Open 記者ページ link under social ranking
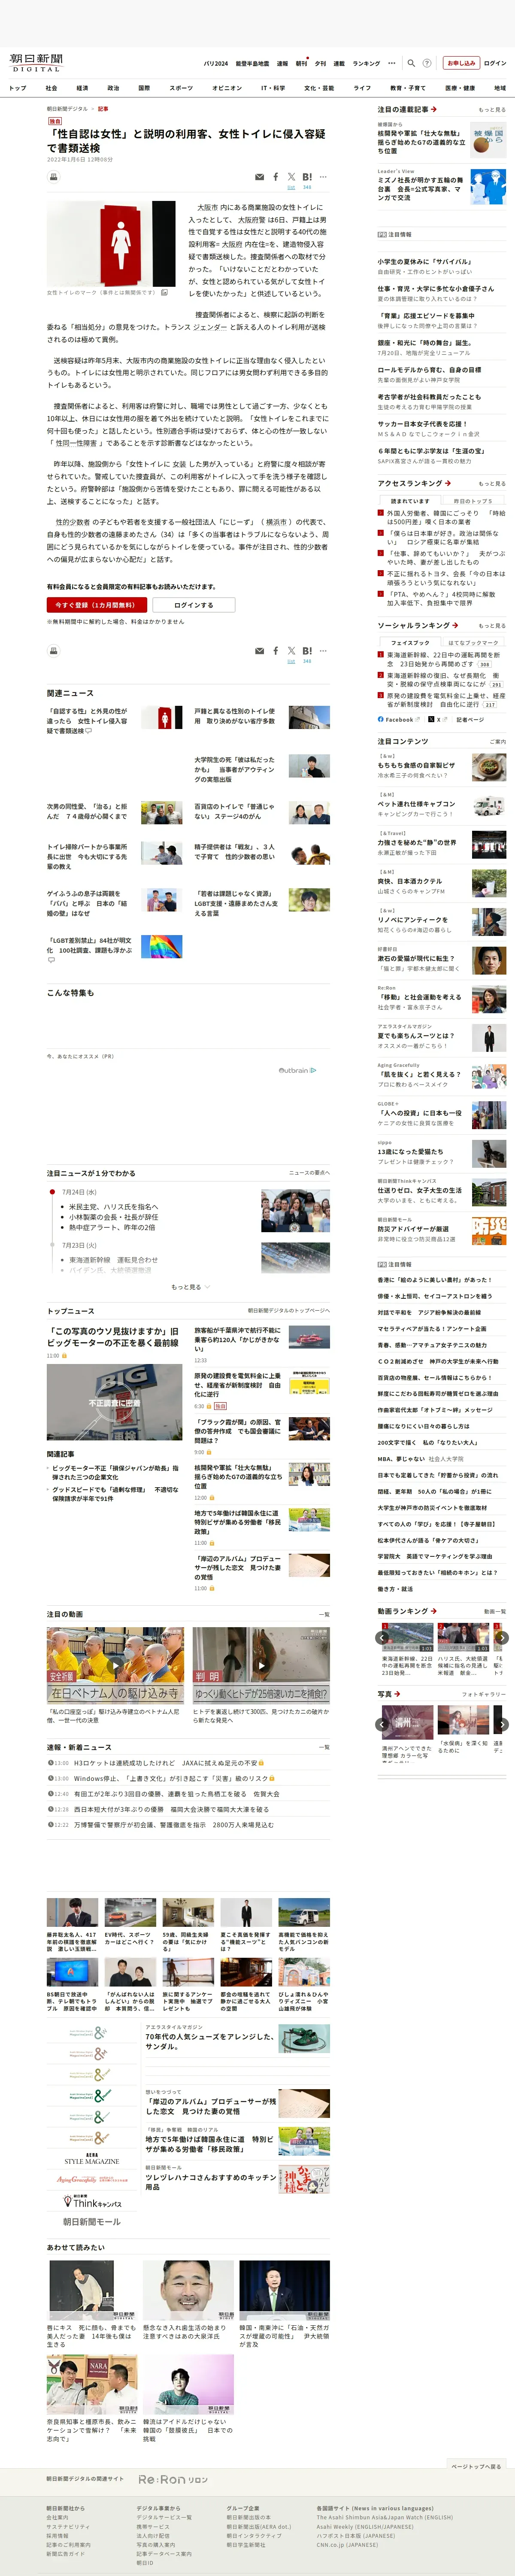This screenshot has width=515, height=2576. (470, 719)
